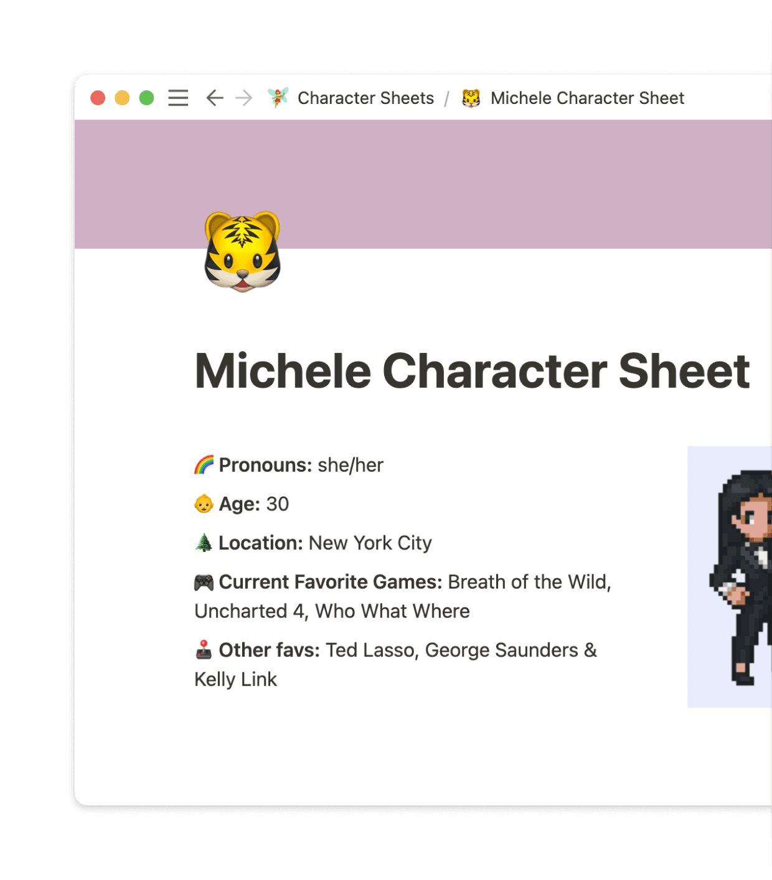Click the forward navigation arrow
Screen dimensions: 772x880
coord(243,98)
